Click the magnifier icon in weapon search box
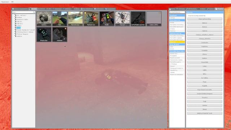This screenshot has height=130, width=231. [x=34, y=12]
